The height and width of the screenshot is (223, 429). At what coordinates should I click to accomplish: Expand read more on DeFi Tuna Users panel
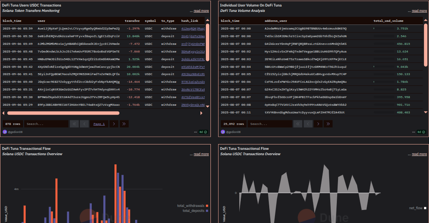pyautogui.click(x=200, y=10)
